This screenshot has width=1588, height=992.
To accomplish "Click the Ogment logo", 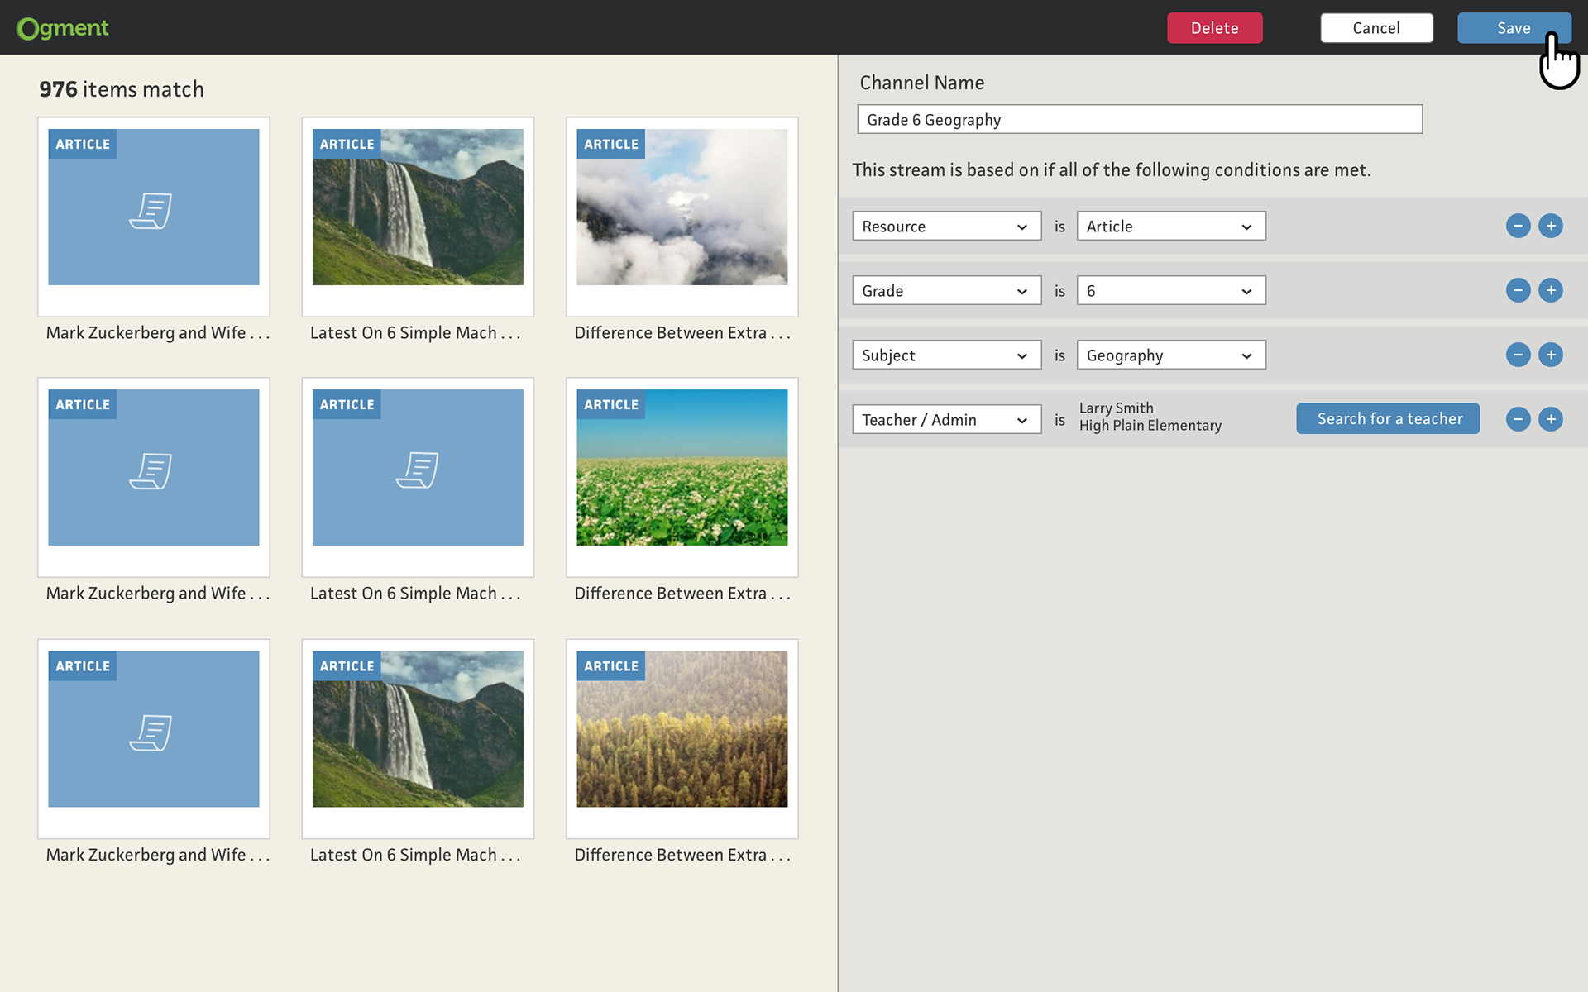I will pyautogui.click(x=63, y=28).
